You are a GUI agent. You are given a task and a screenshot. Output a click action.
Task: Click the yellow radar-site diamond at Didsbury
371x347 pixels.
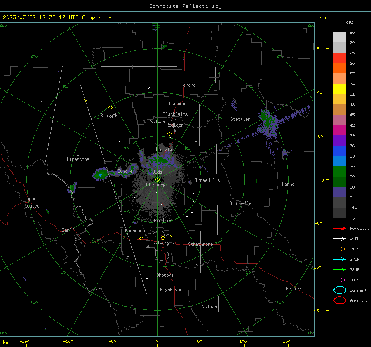(x=157, y=180)
